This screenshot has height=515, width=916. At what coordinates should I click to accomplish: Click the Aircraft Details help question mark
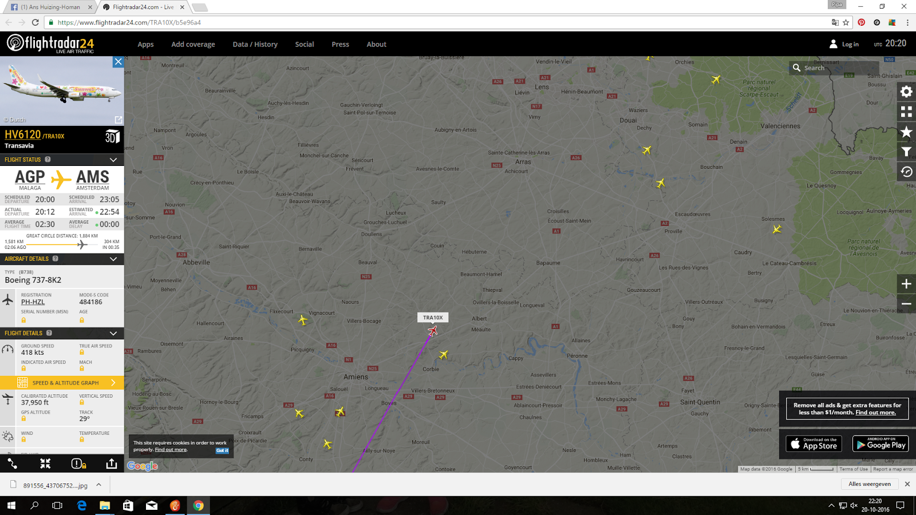(56, 259)
